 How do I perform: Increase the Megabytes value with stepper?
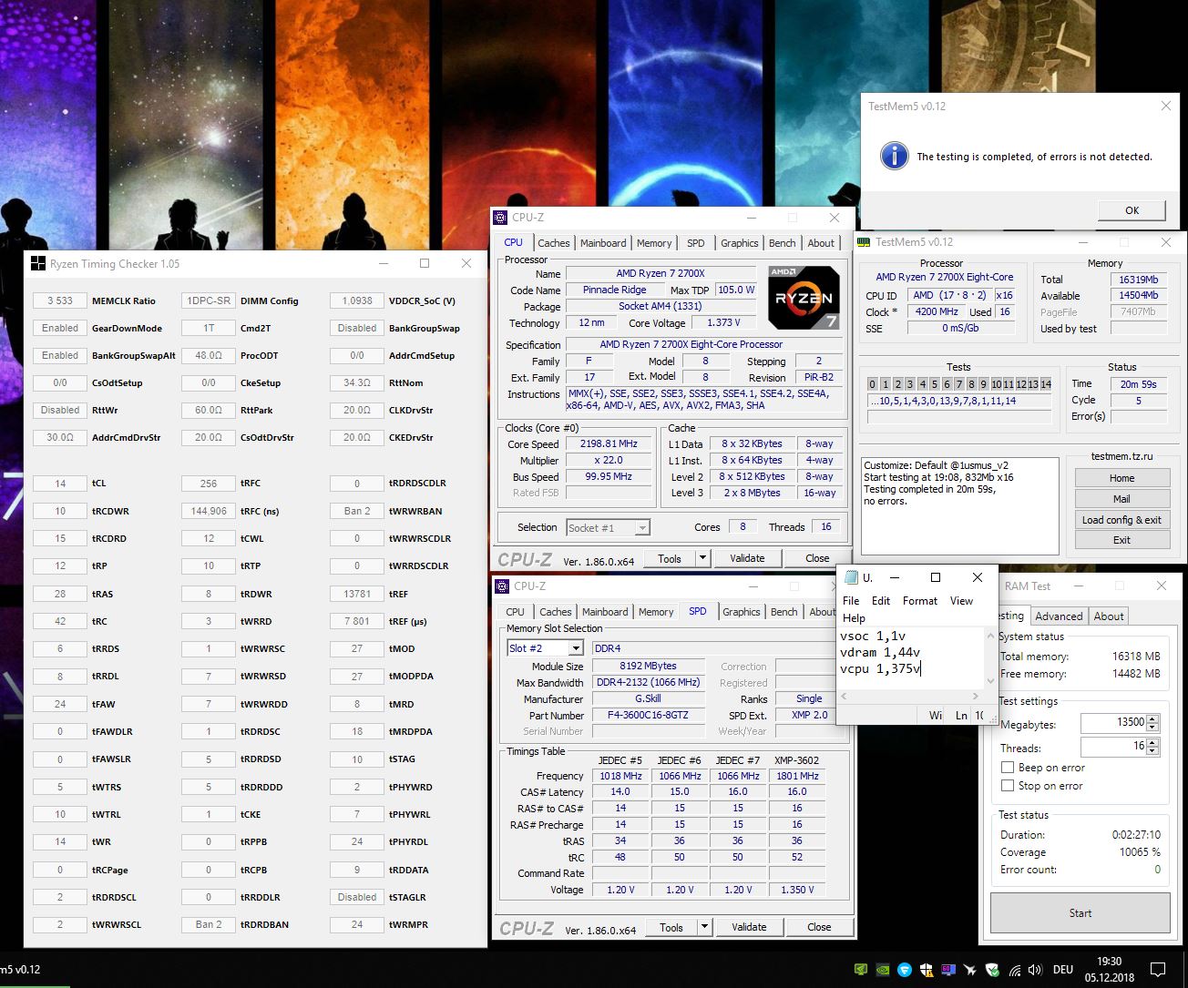point(1152,718)
